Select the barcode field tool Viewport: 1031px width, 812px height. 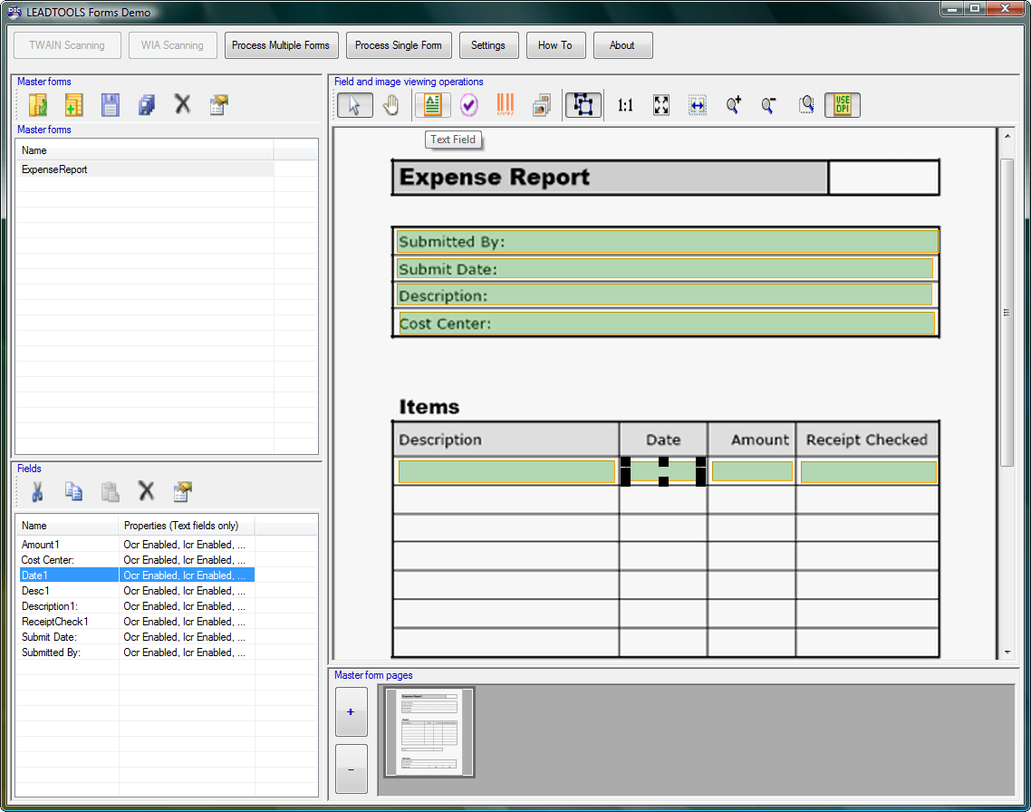point(505,104)
